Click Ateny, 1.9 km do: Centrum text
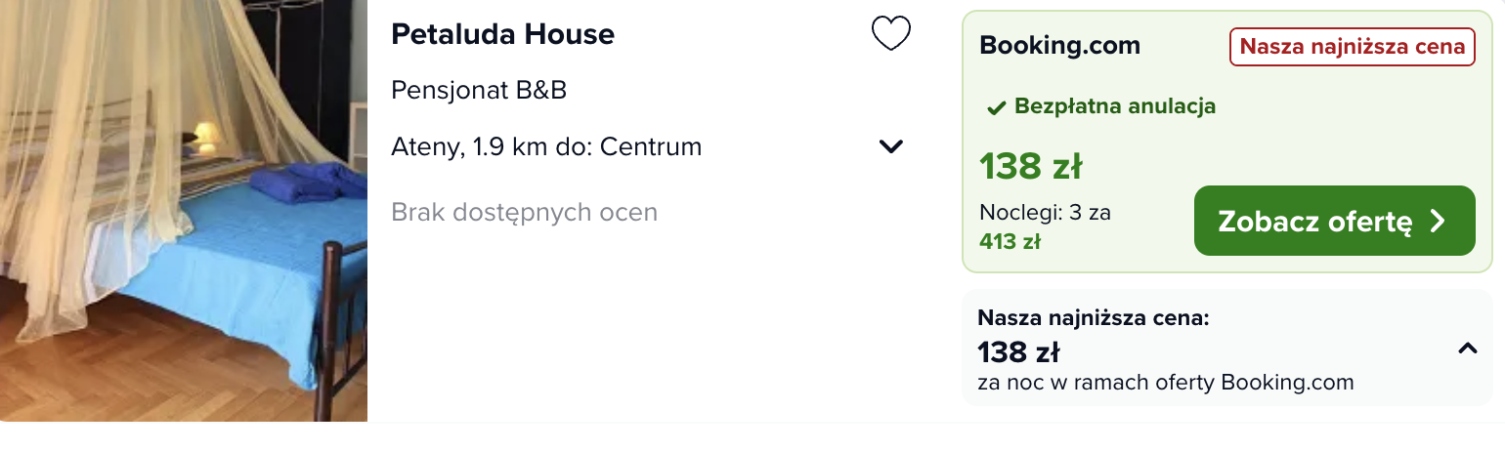 point(546,147)
